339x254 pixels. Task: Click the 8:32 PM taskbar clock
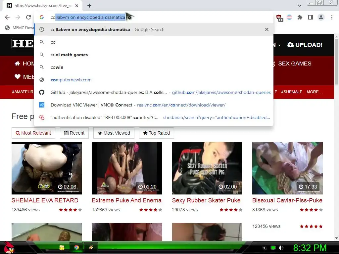[310, 248]
